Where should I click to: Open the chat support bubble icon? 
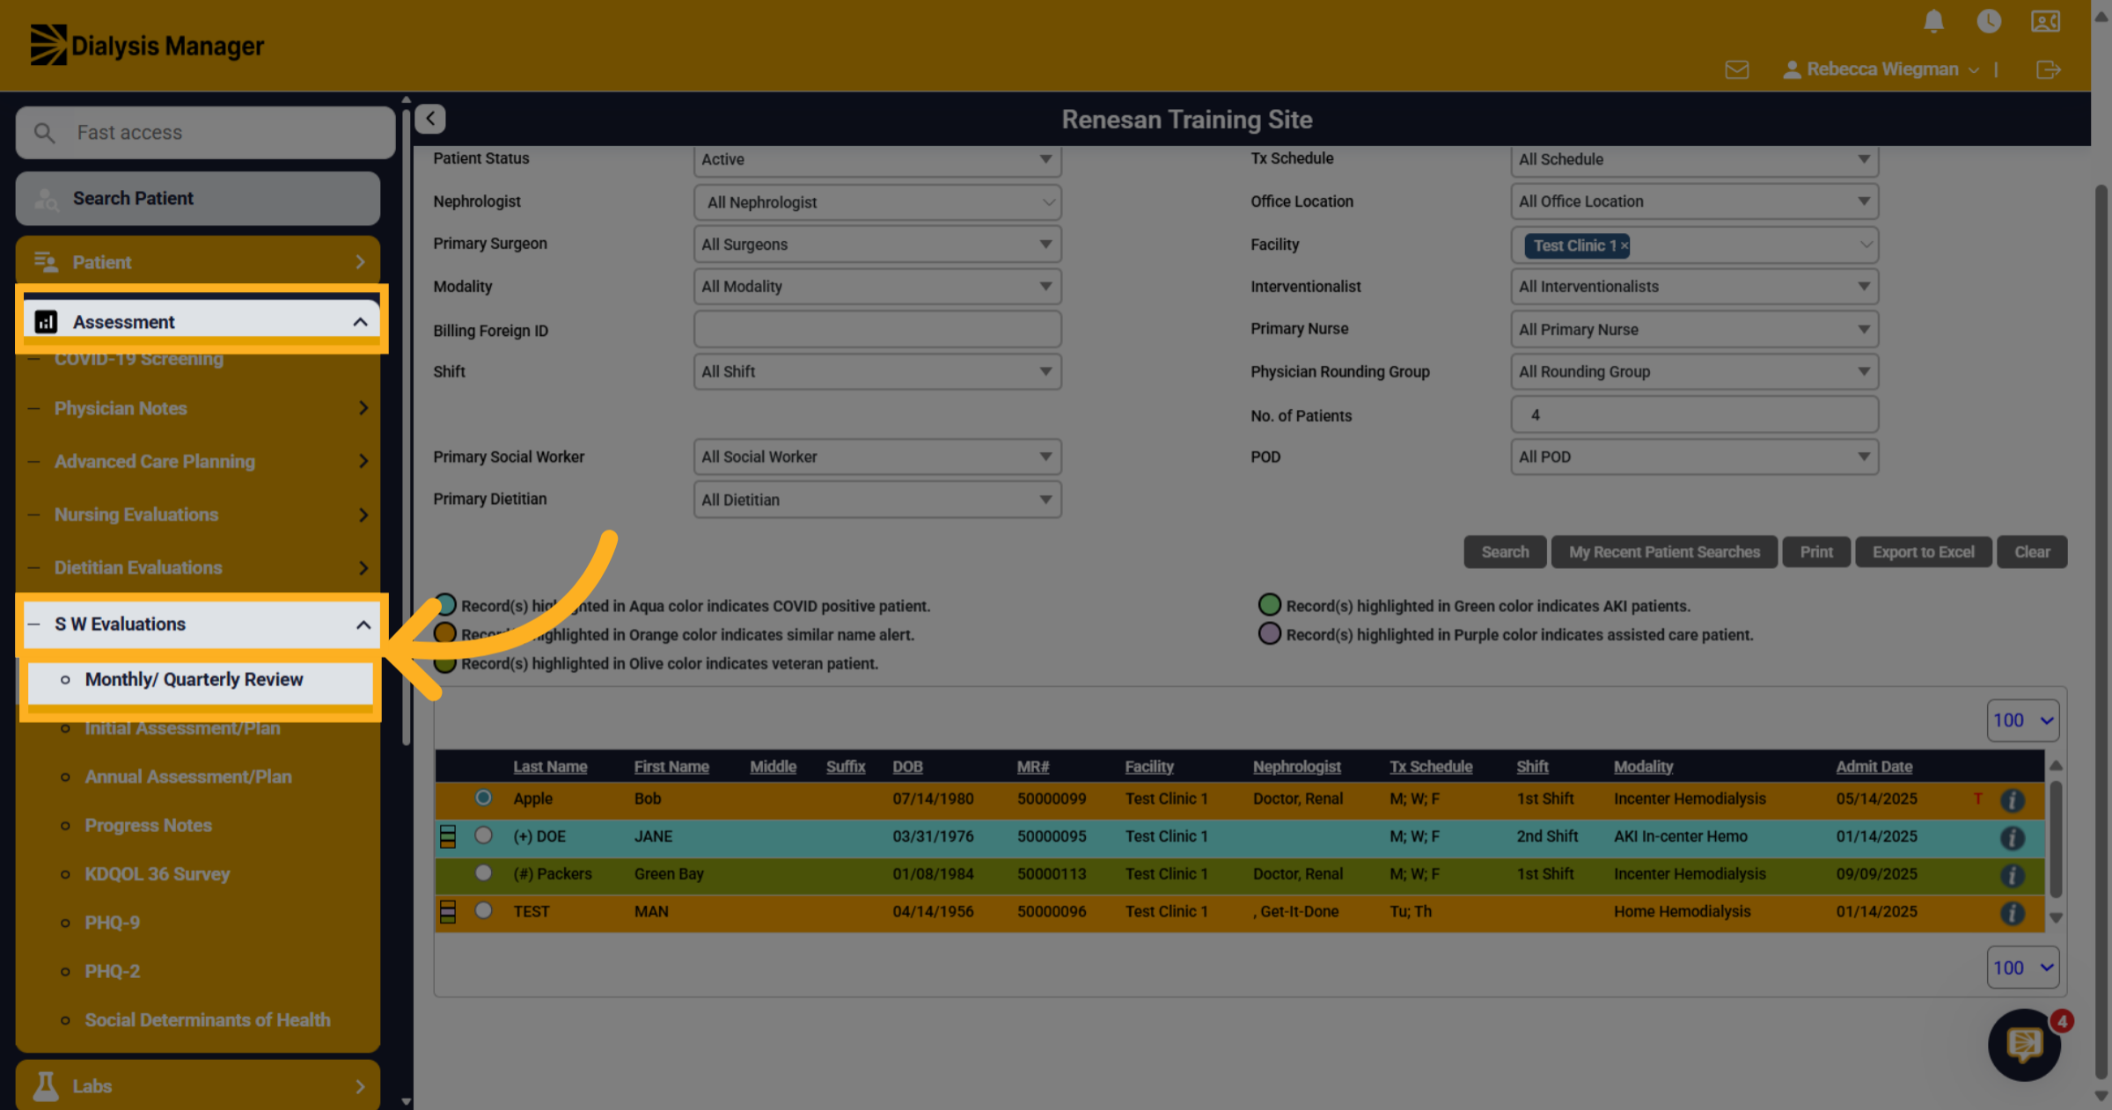coord(2025,1044)
